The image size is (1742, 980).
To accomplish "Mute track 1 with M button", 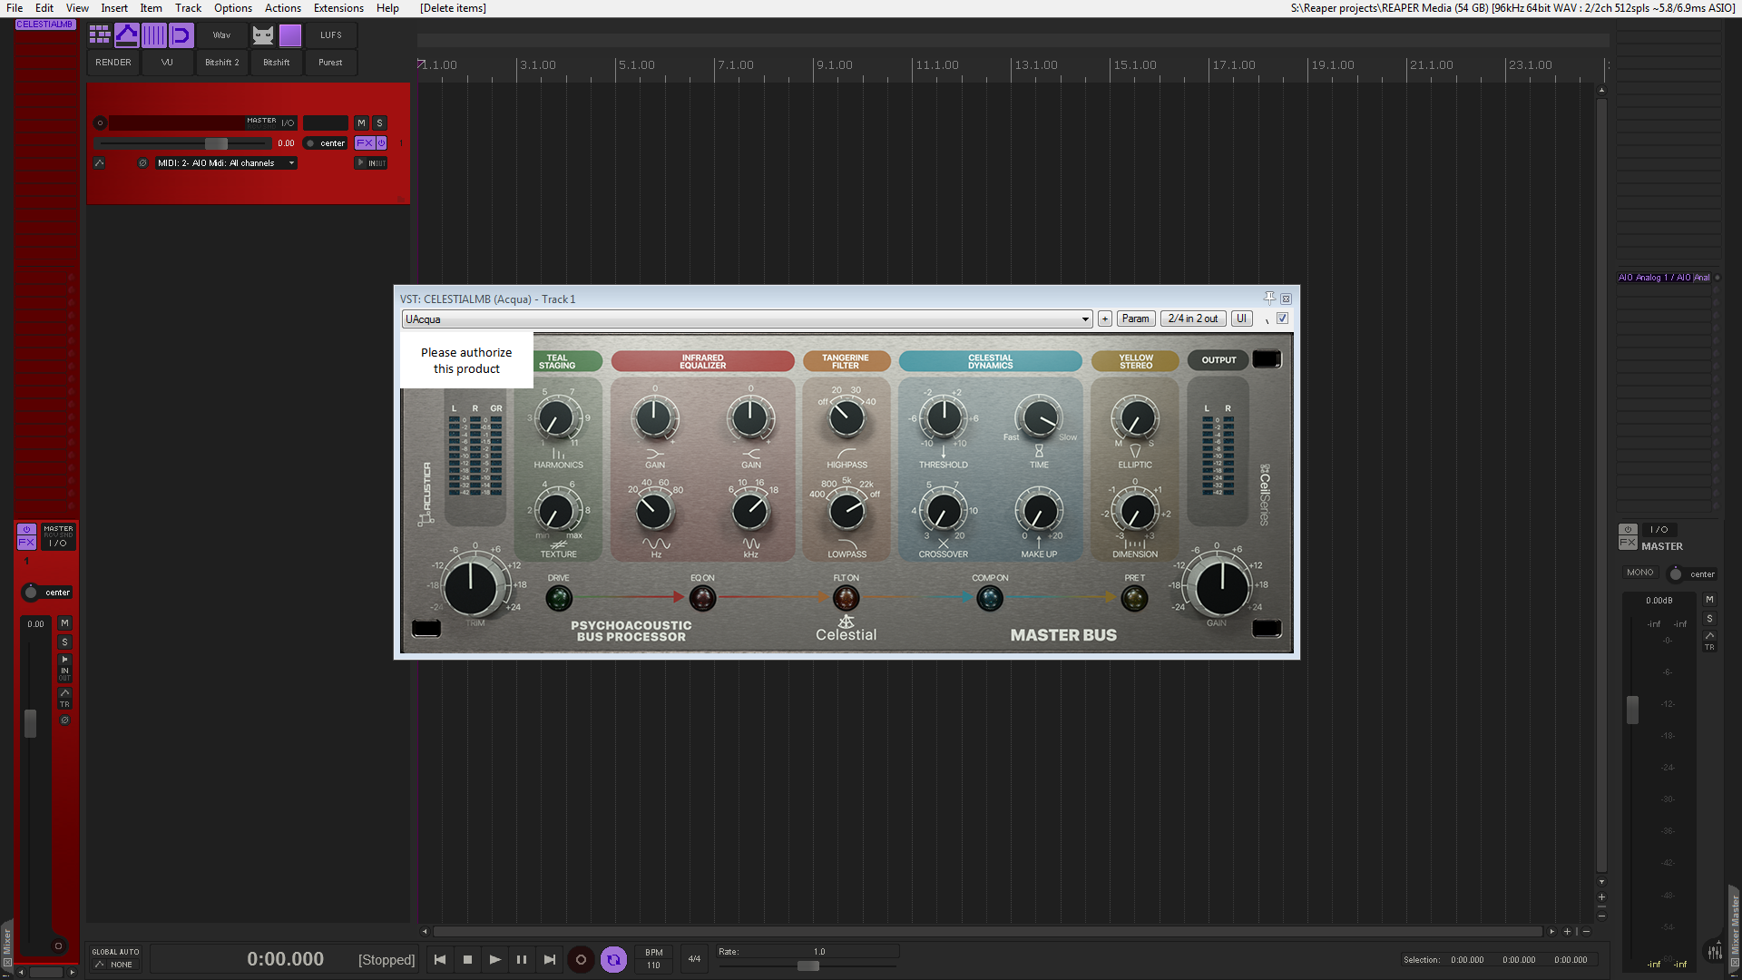I will tap(361, 123).
